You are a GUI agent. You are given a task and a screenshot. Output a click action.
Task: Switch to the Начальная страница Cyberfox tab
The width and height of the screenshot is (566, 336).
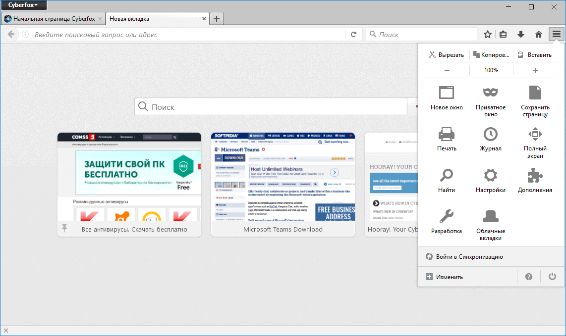54,19
